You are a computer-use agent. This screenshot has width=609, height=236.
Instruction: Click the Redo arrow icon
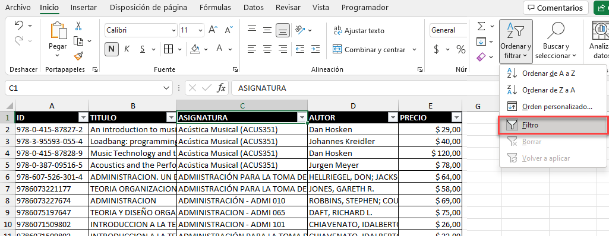[19, 40]
